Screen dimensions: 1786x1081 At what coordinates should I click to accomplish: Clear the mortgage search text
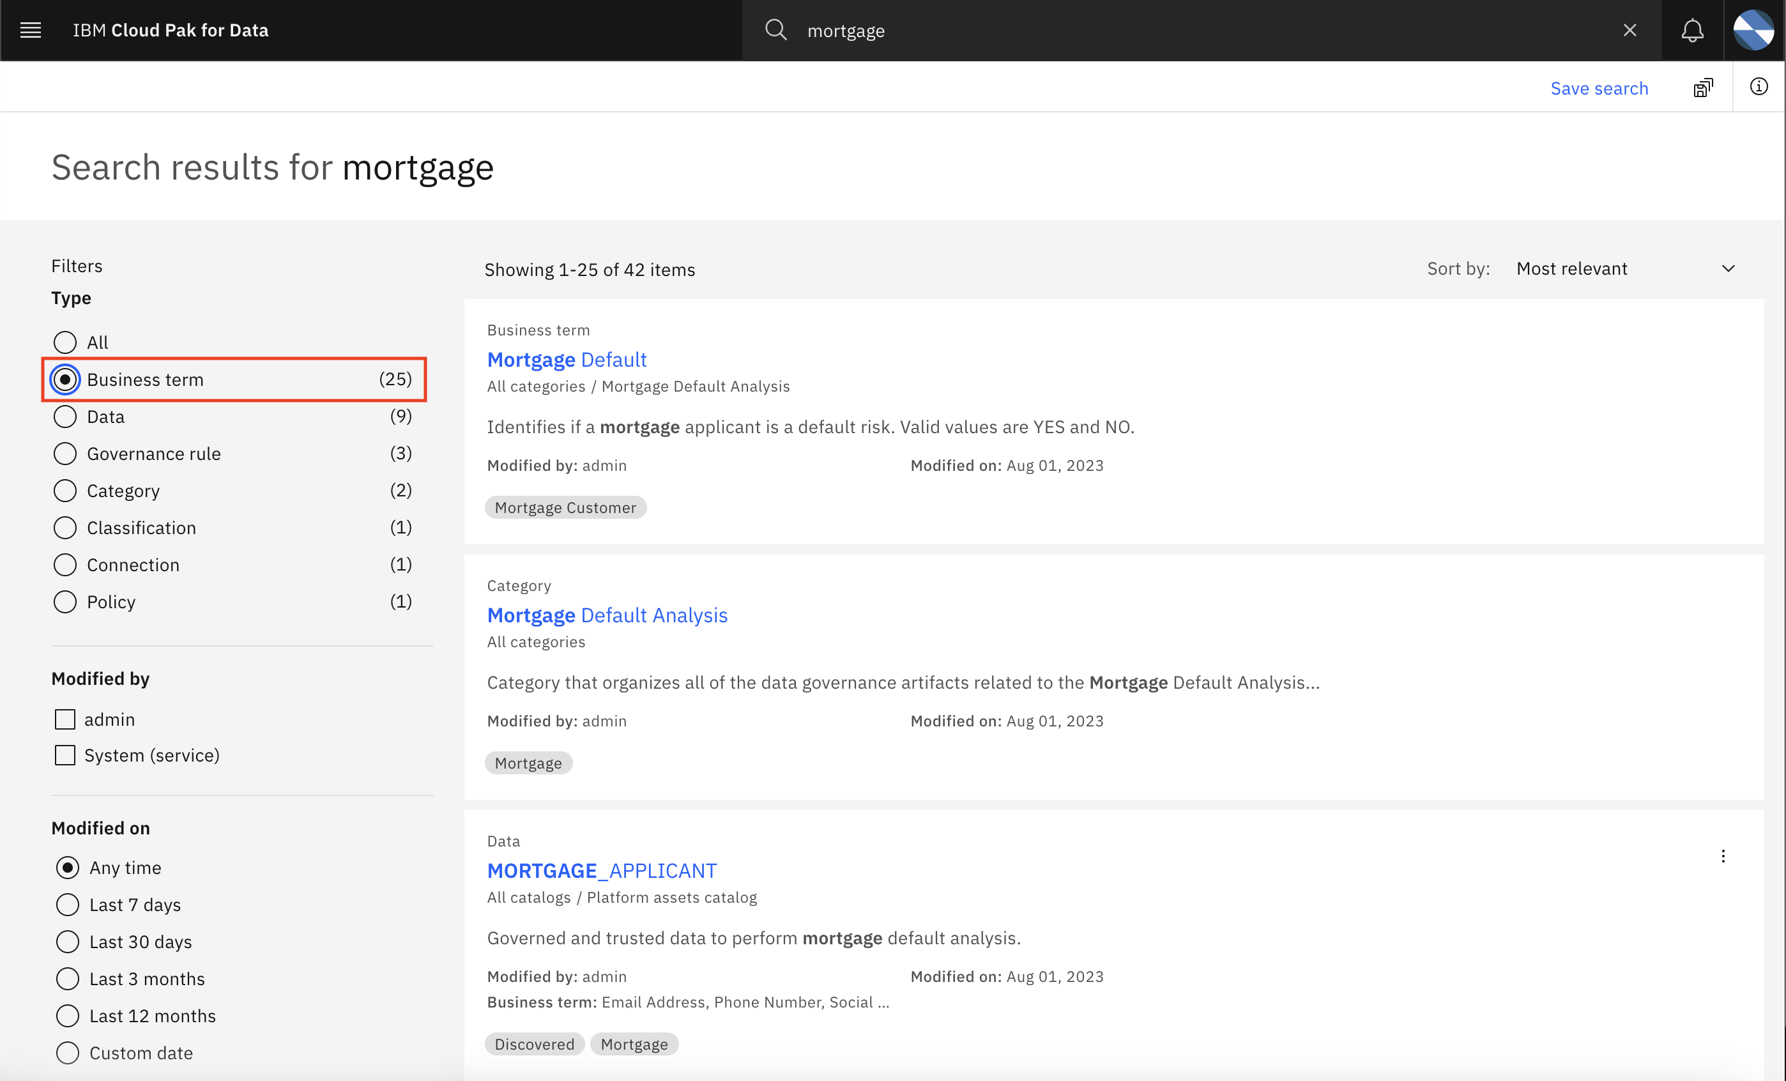point(1630,31)
